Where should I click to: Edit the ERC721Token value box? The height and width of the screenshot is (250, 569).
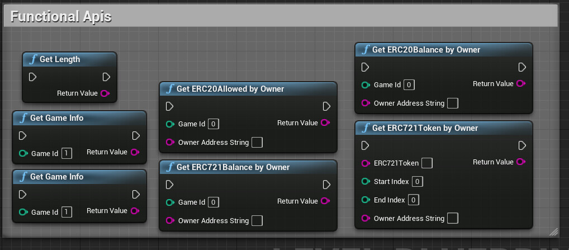pos(427,163)
